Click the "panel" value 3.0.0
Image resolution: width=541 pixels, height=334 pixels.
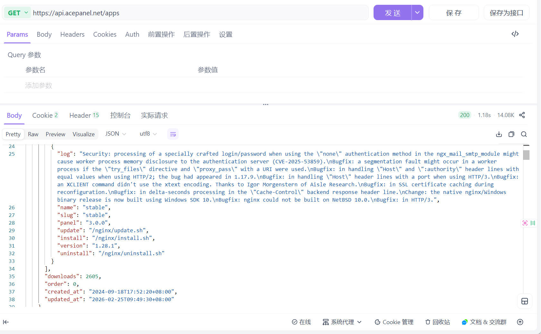tap(97, 223)
